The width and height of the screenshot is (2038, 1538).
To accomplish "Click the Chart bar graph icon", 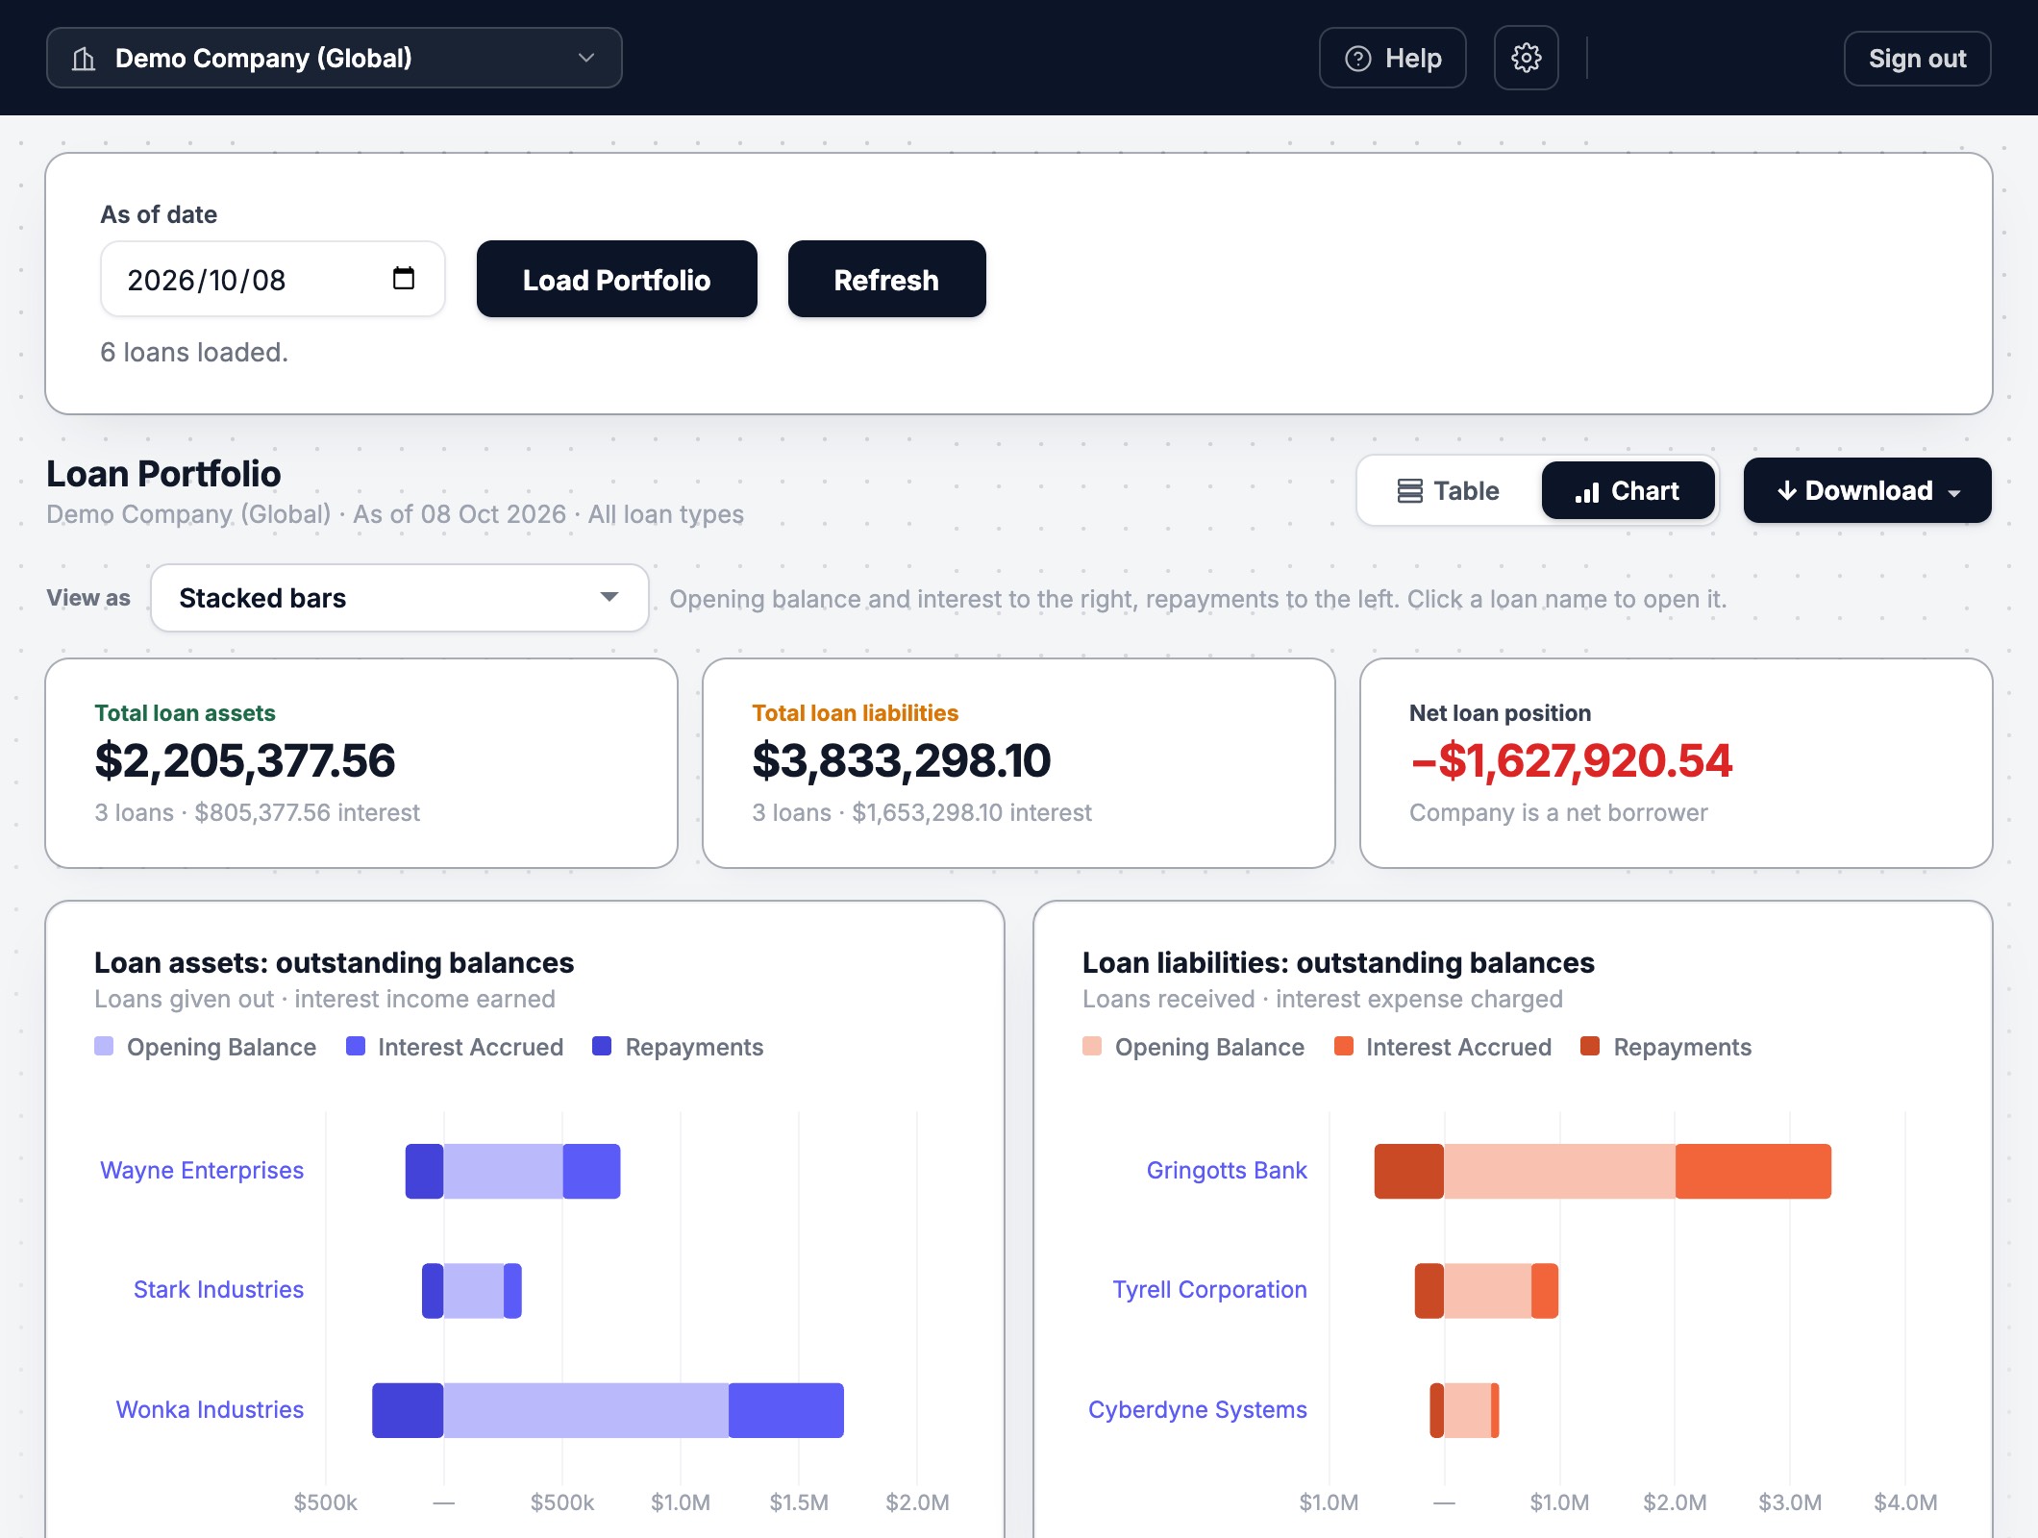I will (1586, 492).
